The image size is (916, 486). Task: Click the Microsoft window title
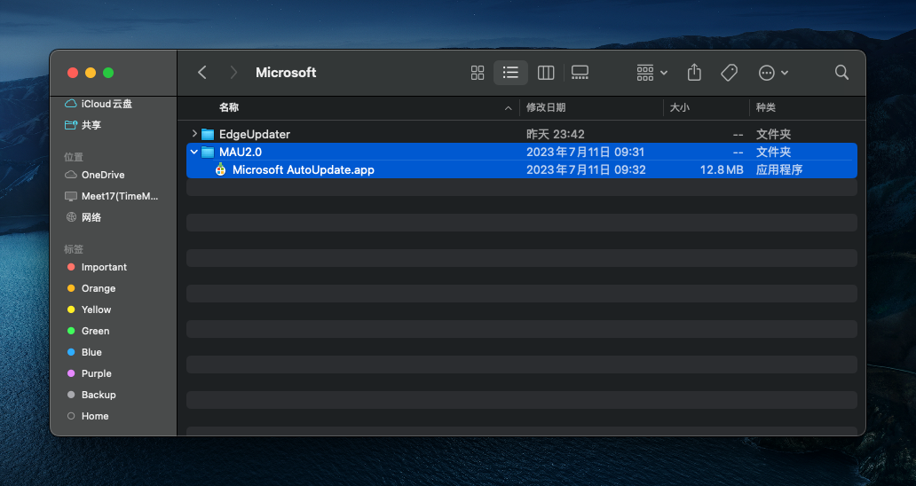tap(286, 73)
